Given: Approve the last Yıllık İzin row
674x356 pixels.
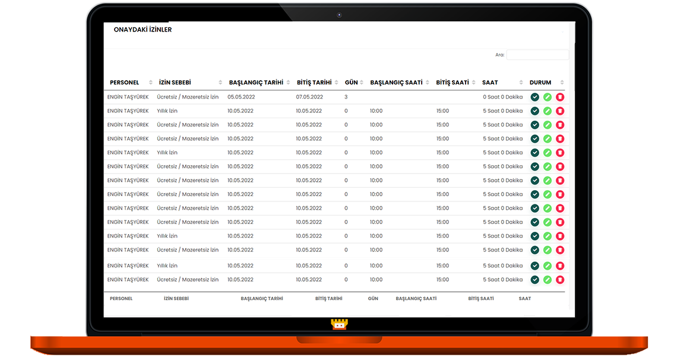Looking at the screenshot, I should coord(534,266).
